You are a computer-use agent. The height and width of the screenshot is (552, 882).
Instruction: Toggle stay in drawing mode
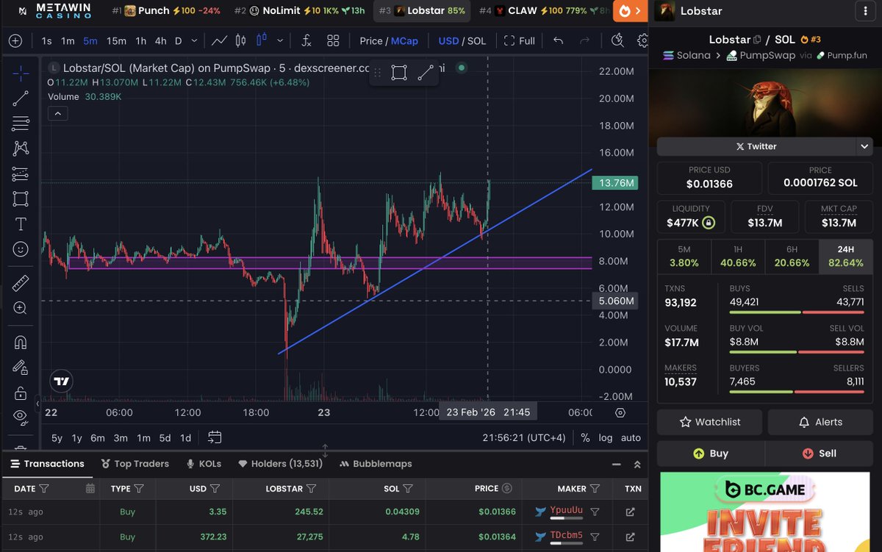21,368
